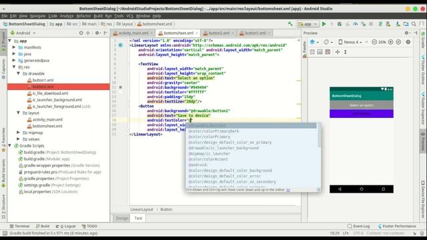The height and width of the screenshot is (240, 427).
Task: Collapse the app module tree node
Action: point(10,41)
